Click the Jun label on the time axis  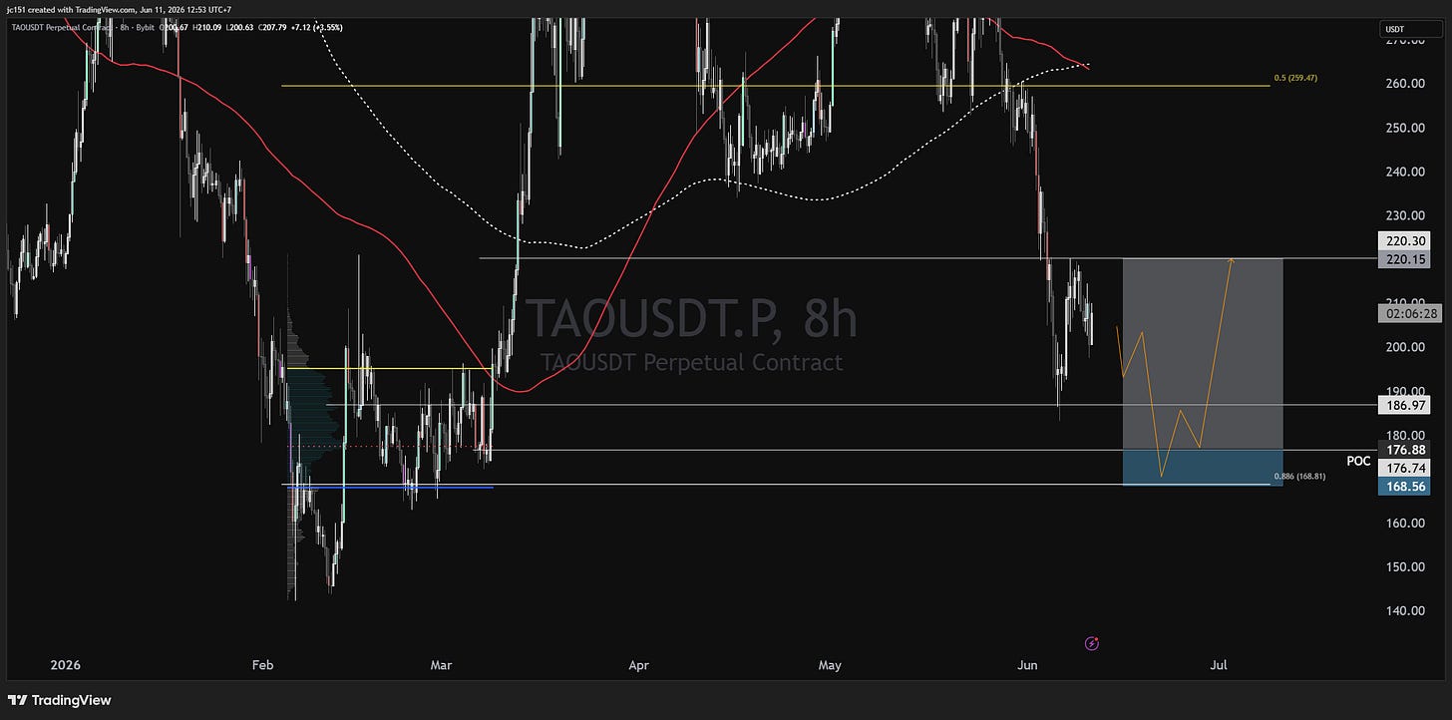(x=1027, y=664)
